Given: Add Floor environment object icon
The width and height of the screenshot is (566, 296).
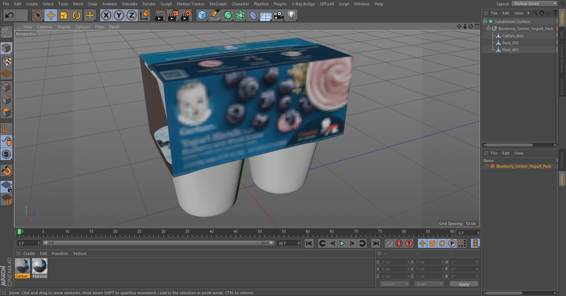Looking at the screenshot, I should [266, 15].
